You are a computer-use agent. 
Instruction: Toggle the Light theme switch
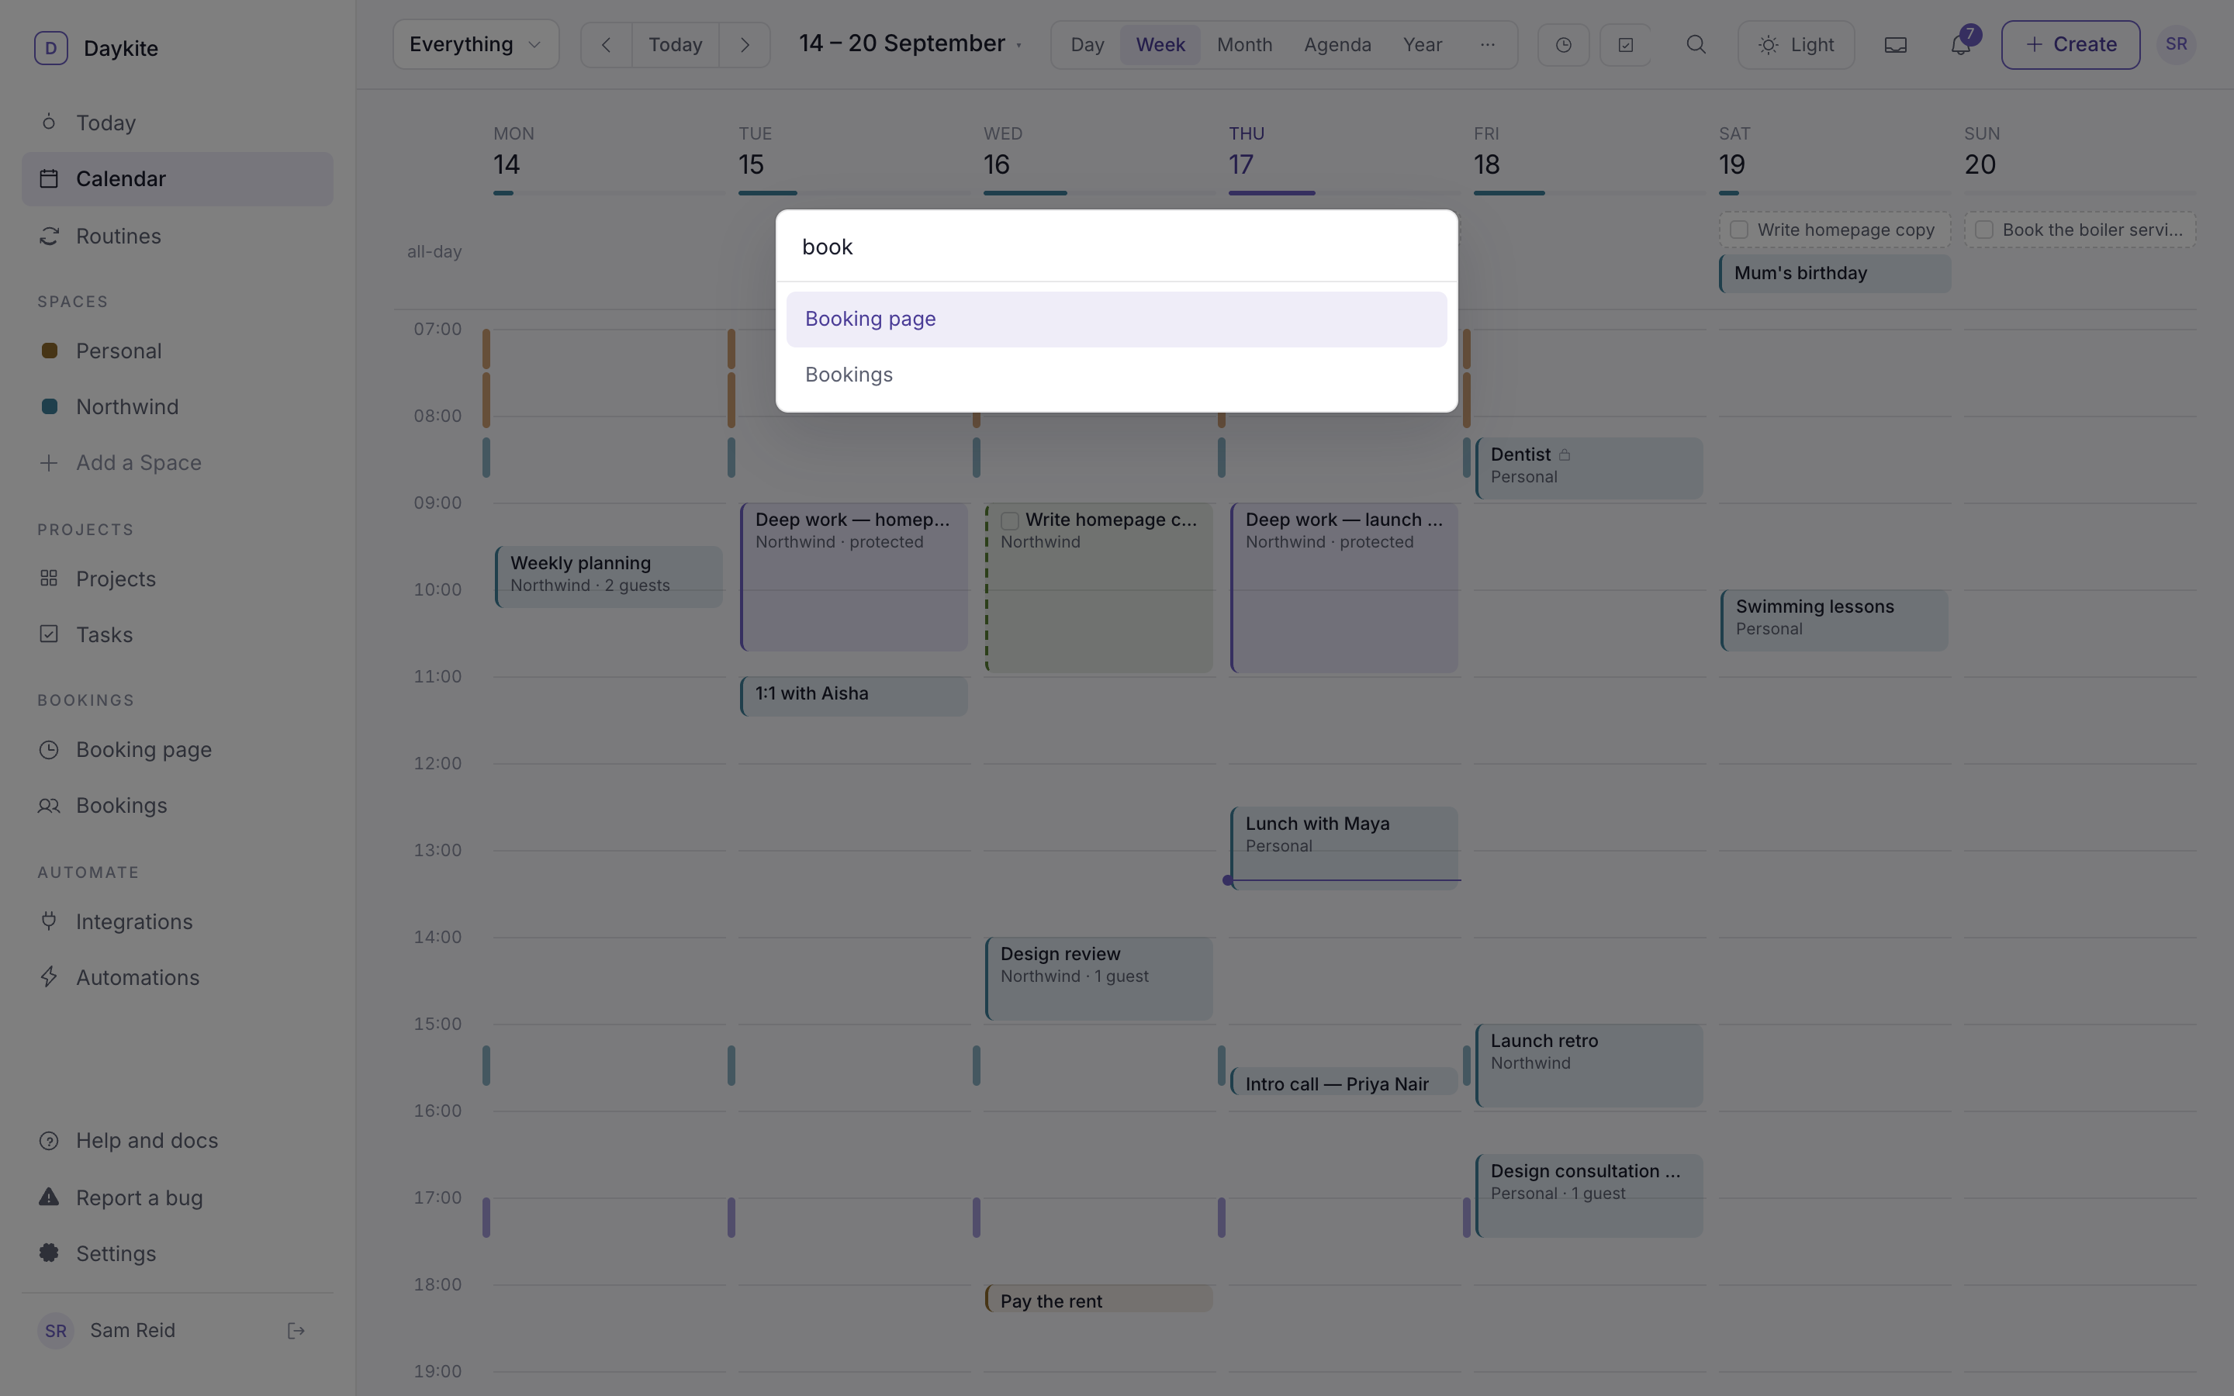pos(1796,44)
